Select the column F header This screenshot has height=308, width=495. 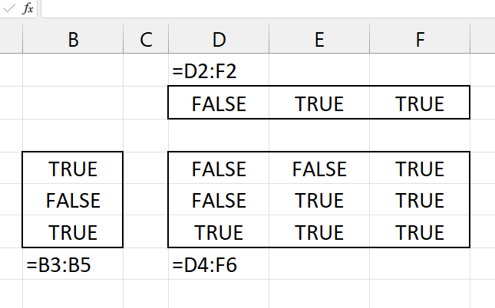click(x=420, y=39)
